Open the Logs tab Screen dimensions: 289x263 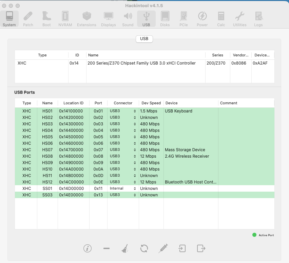pyautogui.click(x=258, y=19)
